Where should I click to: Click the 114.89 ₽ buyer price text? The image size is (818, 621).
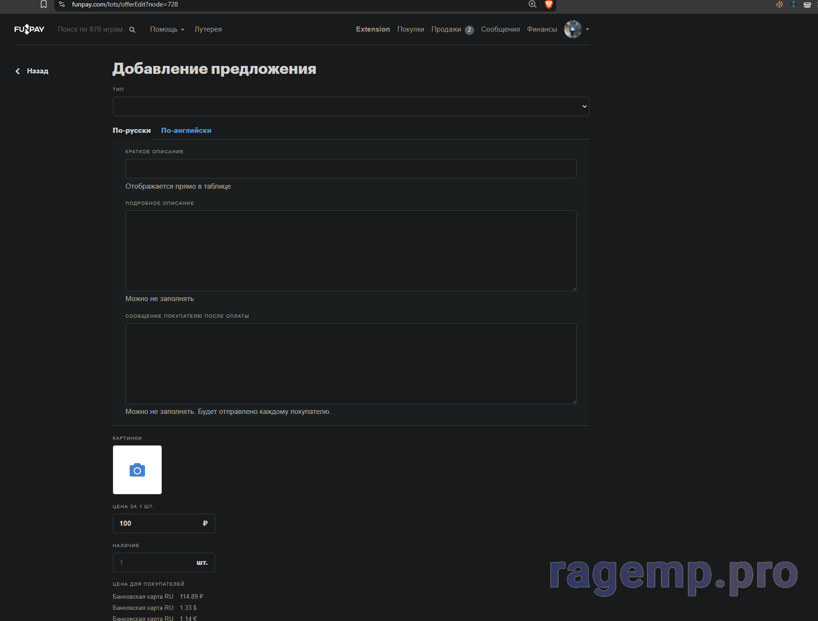pyautogui.click(x=191, y=596)
